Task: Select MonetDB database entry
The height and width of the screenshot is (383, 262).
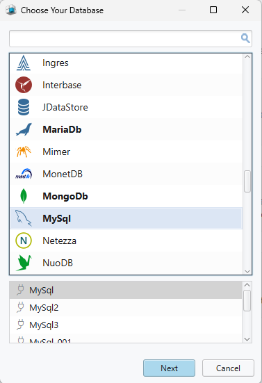Action: [x=126, y=174]
